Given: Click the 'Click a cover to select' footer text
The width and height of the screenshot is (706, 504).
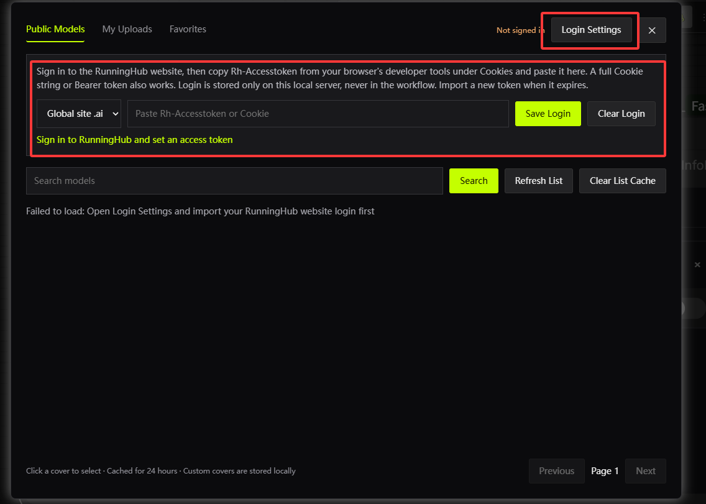Looking at the screenshot, I should click(161, 470).
